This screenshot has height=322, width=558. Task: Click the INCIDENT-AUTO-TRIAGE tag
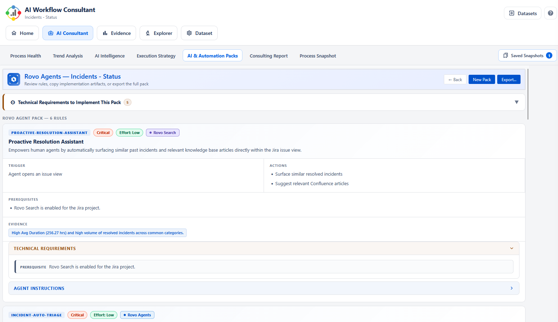(x=36, y=315)
